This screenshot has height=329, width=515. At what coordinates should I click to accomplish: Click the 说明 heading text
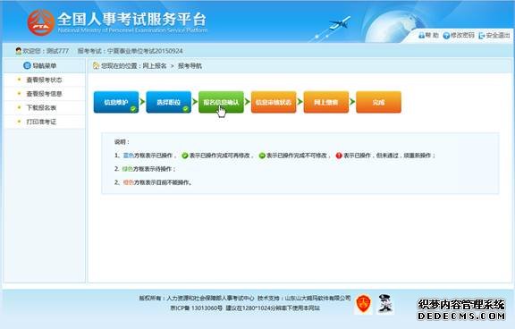pyautogui.click(x=122, y=142)
